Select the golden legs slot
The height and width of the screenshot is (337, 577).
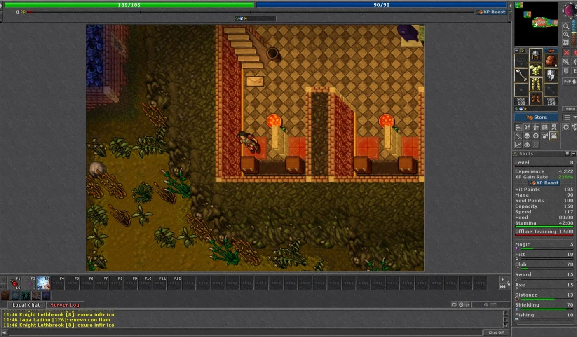pos(536,85)
